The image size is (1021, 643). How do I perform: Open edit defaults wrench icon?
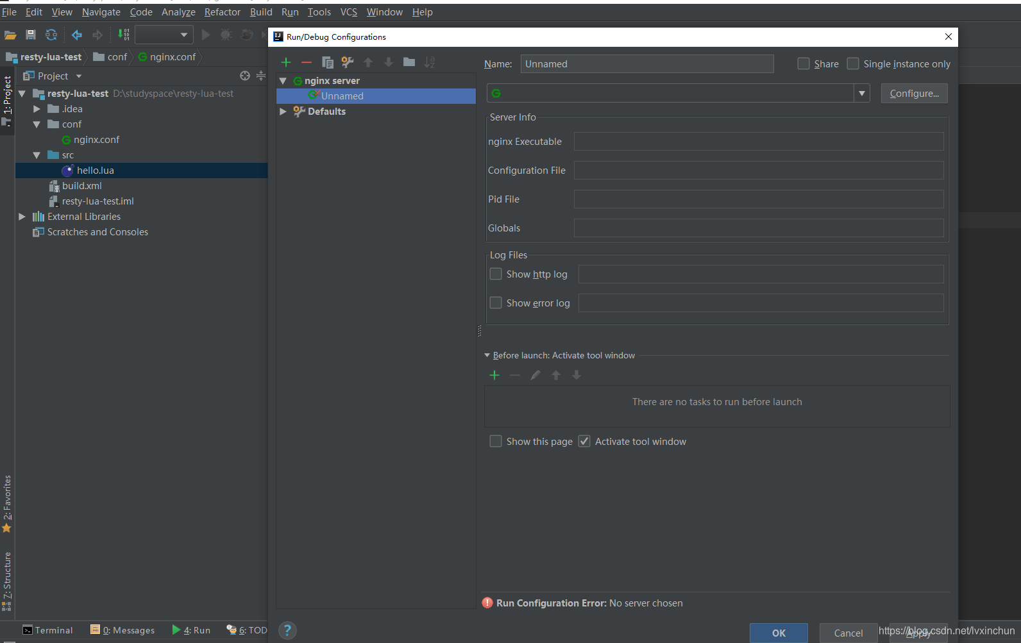click(x=348, y=62)
